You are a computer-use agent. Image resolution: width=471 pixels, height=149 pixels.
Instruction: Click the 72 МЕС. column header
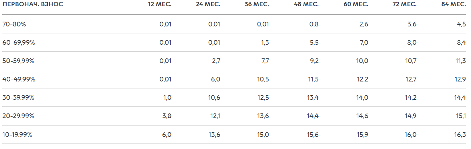(x=404, y=4)
